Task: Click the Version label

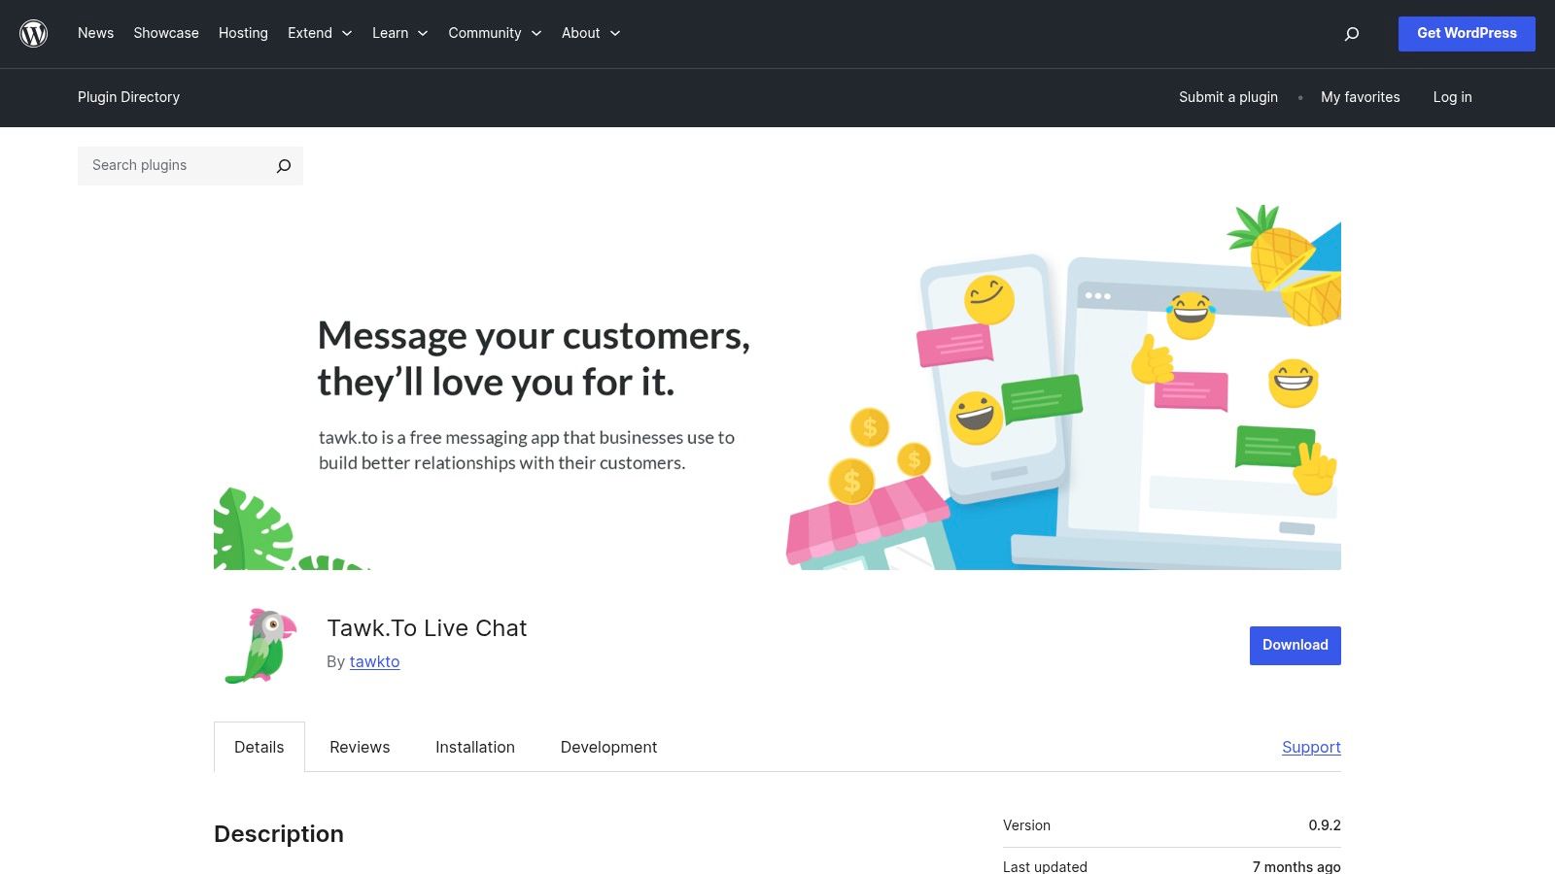Action: [1026, 825]
